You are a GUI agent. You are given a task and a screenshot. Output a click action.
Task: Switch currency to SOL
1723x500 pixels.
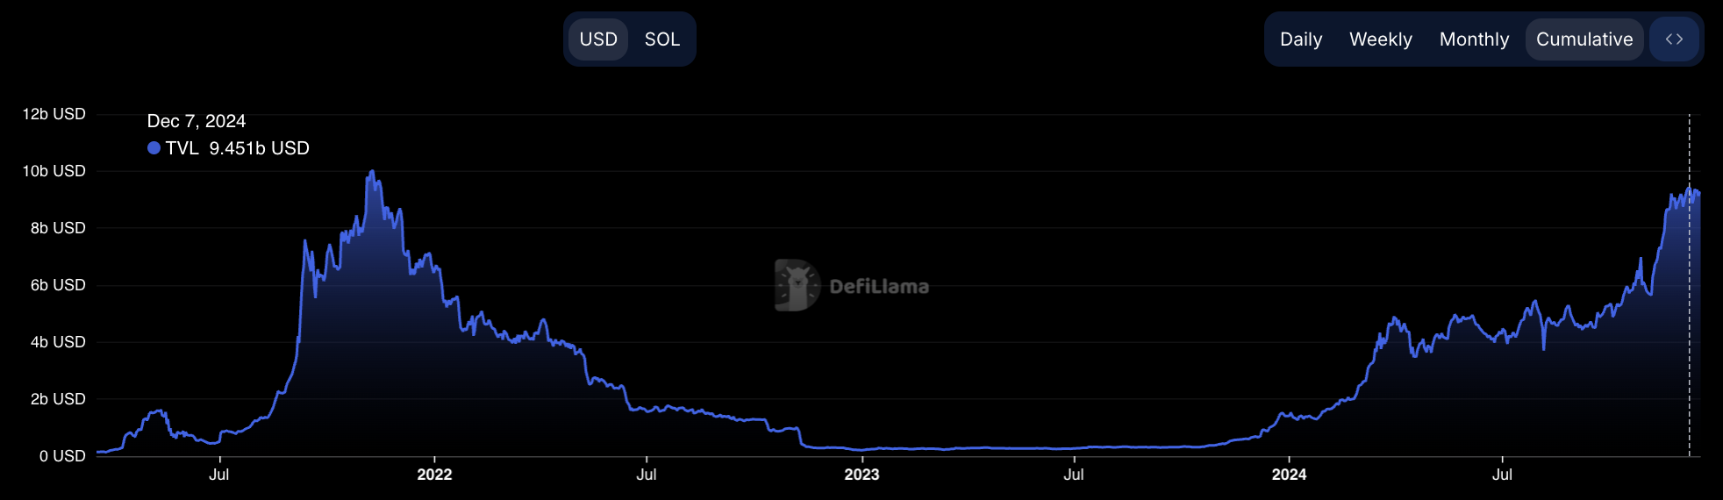coord(661,39)
